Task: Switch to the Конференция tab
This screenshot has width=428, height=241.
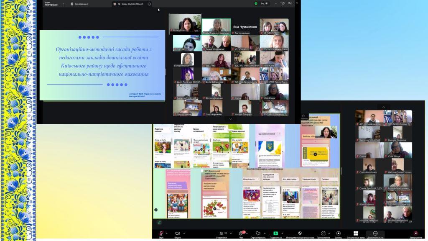Action: 79,4
